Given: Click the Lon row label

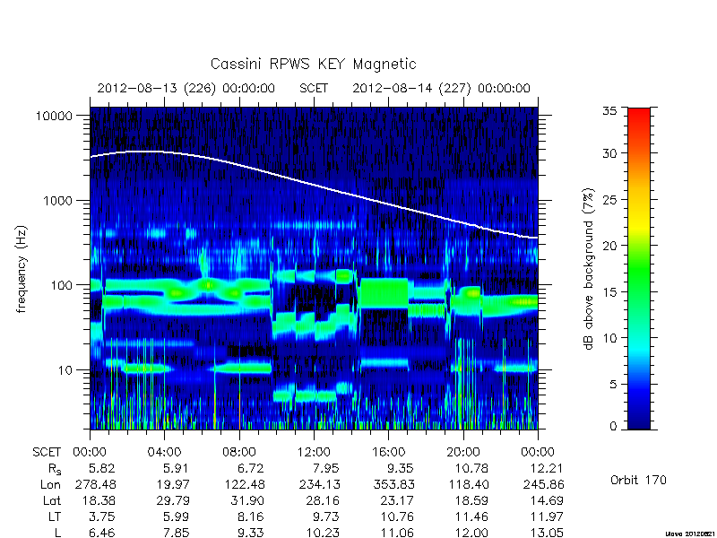Looking at the screenshot, I should click(x=50, y=484).
